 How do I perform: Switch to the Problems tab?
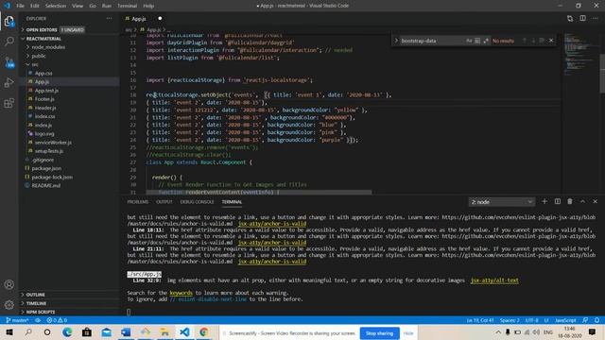(x=138, y=202)
